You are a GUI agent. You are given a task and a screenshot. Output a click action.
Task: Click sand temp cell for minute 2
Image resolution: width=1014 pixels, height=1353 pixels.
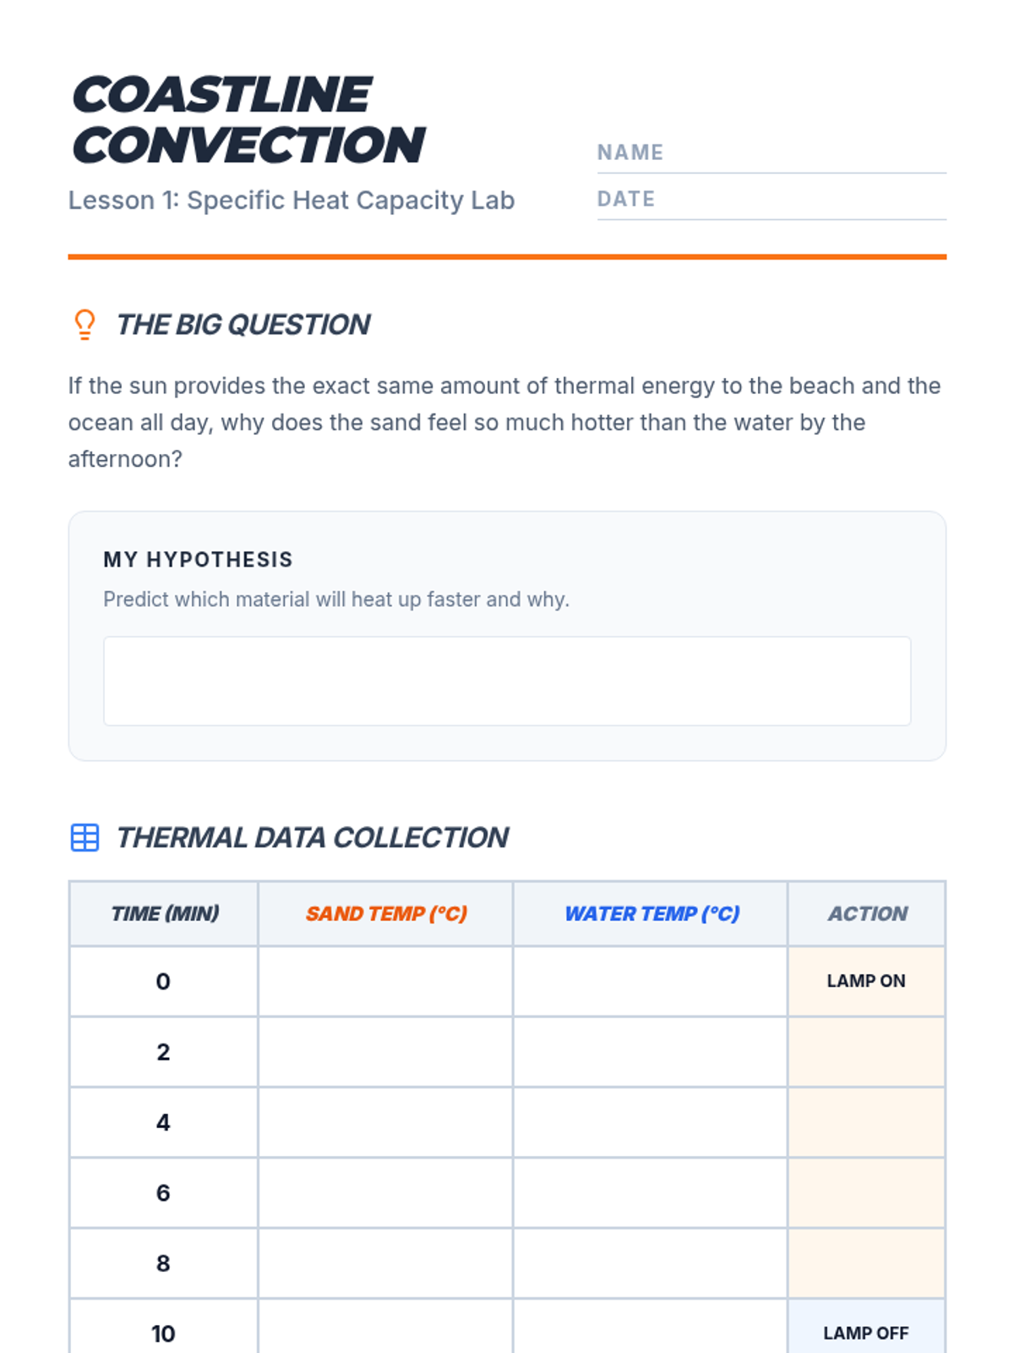coord(385,1052)
